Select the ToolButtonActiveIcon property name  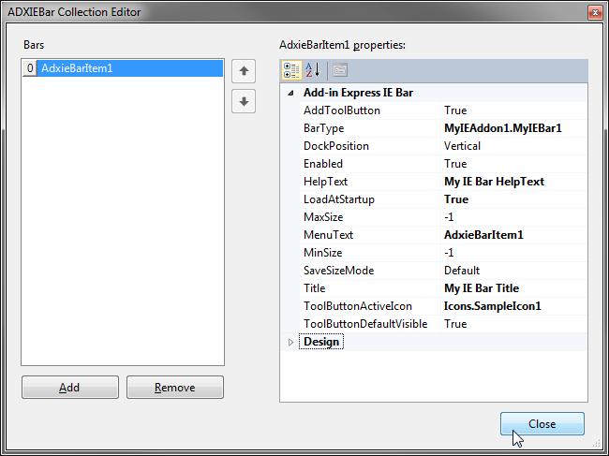pos(358,306)
